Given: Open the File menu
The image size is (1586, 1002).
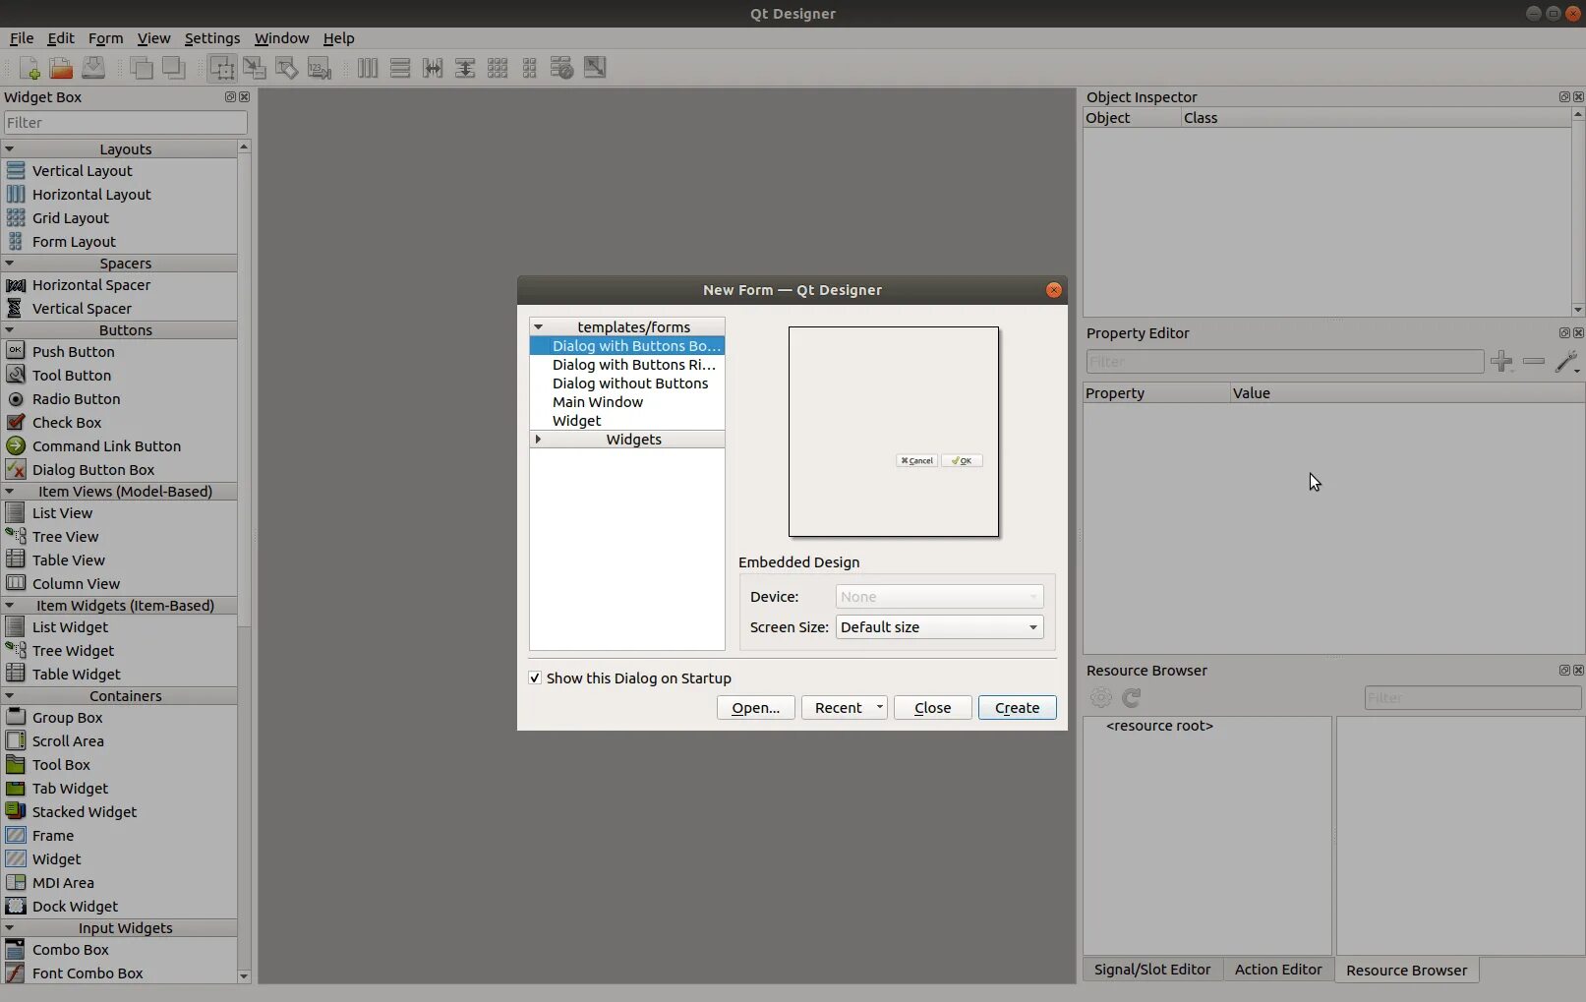Looking at the screenshot, I should [22, 38].
